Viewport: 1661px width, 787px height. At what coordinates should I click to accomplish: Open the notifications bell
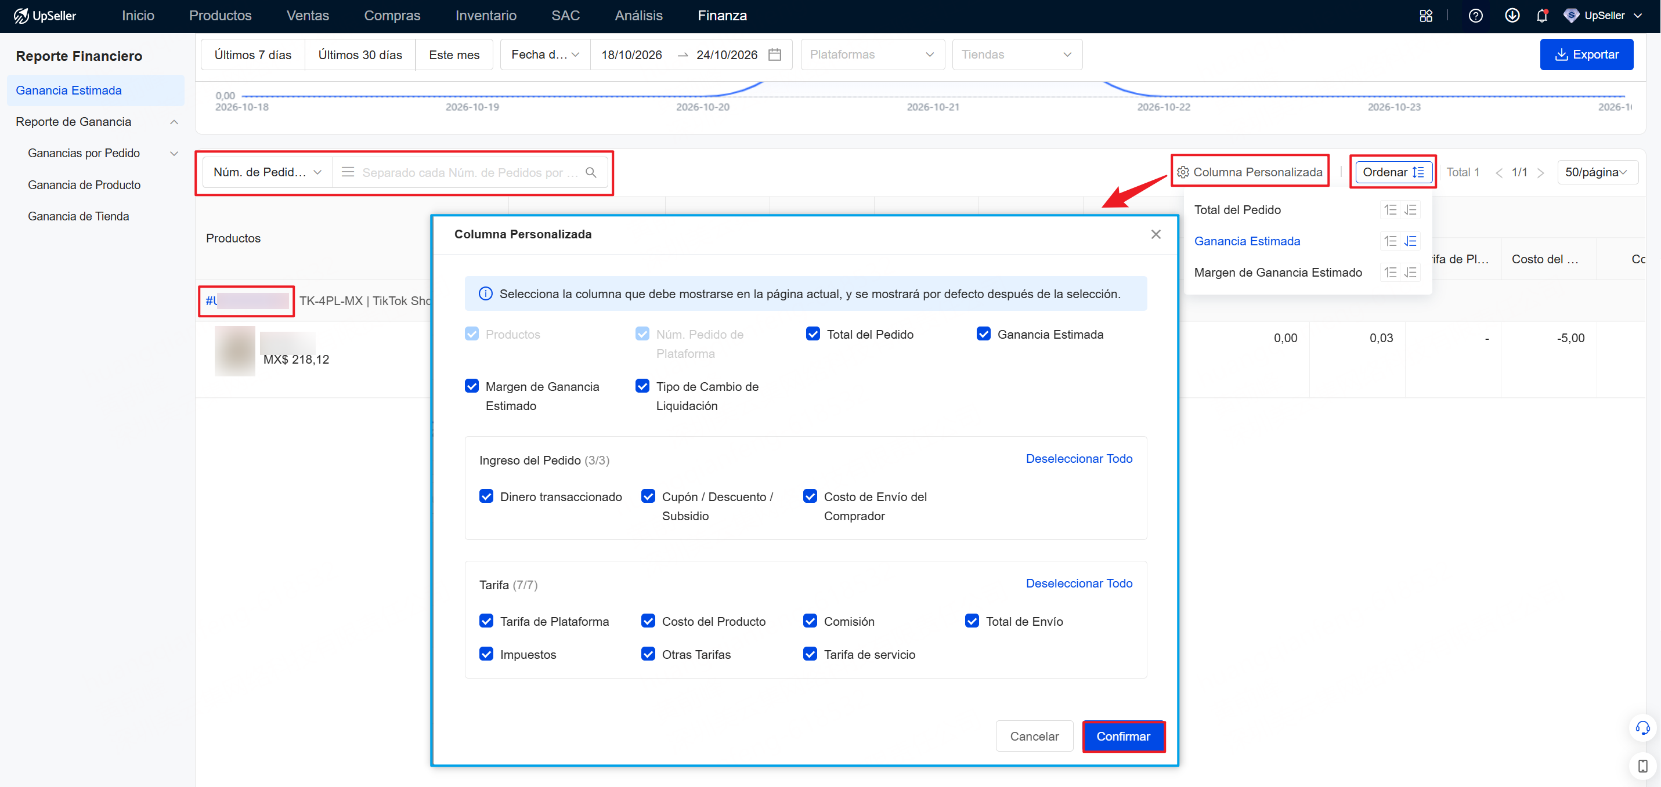pyautogui.click(x=1541, y=16)
